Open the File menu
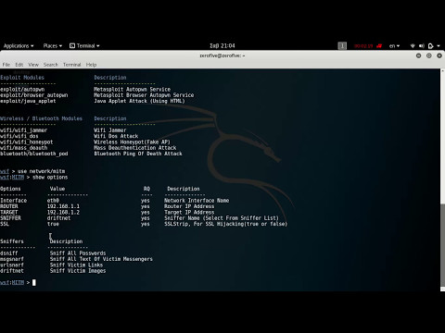Image resolution: width=445 pixels, height=333 pixels. click(x=6, y=65)
